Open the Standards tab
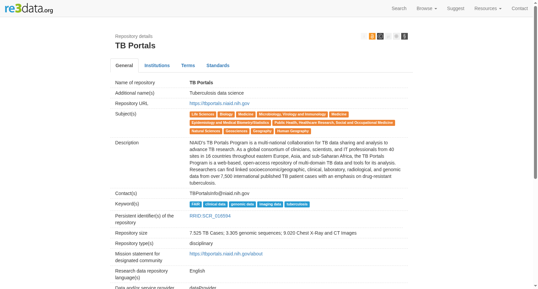The image size is (538, 289). coord(218,65)
